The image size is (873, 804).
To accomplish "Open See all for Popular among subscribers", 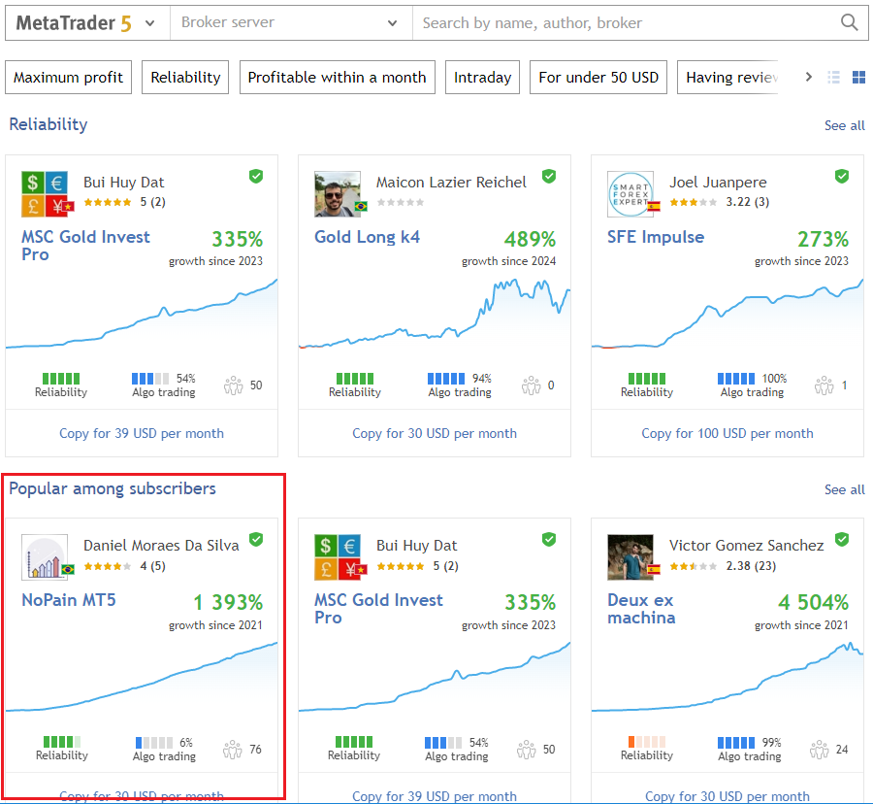I will [844, 489].
